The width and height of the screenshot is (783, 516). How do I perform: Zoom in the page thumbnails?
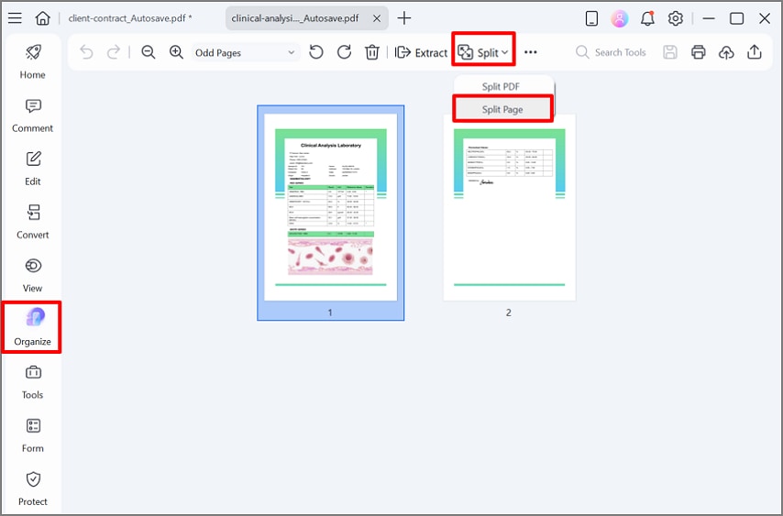(176, 52)
